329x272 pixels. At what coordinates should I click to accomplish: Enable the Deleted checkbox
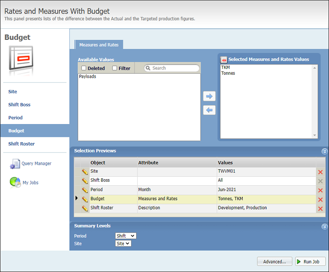[84, 68]
